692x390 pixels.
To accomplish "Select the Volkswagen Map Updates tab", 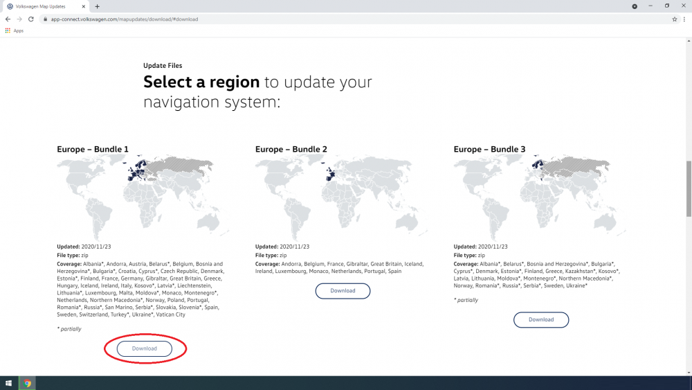I will pos(44,6).
